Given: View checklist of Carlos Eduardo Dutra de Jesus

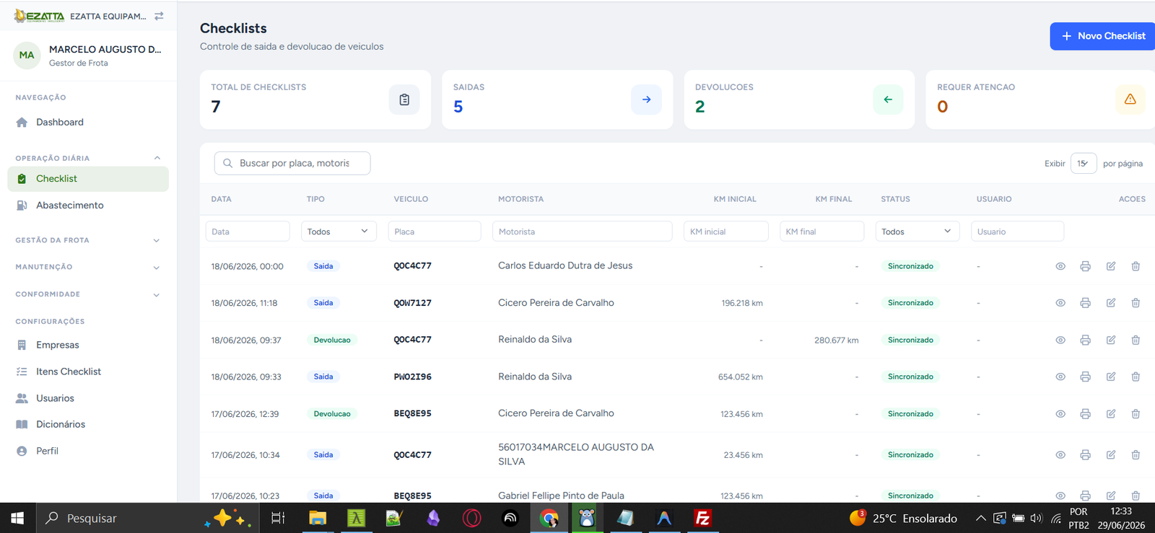Looking at the screenshot, I should (x=1060, y=266).
